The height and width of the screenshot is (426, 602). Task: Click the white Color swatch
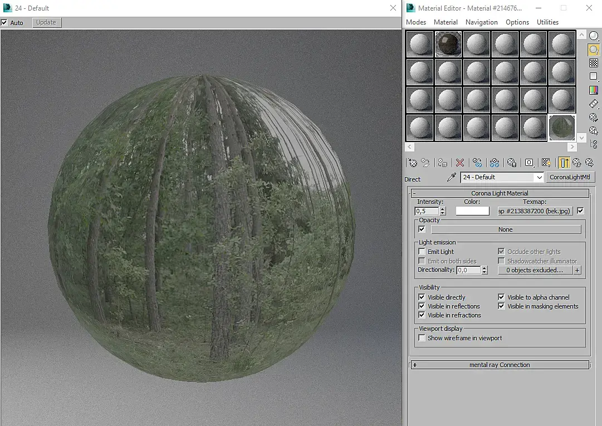click(x=472, y=211)
